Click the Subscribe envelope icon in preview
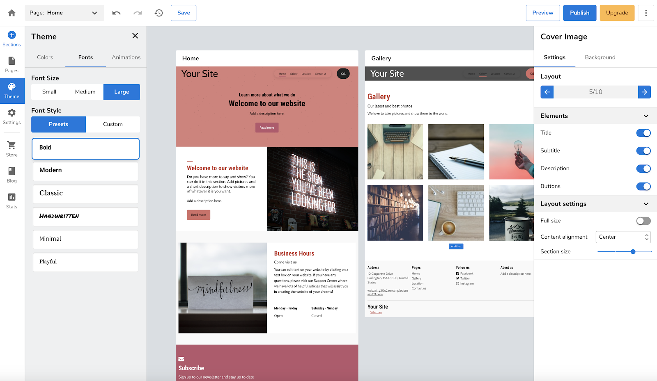Screen dimensions: 657x381 181,359
